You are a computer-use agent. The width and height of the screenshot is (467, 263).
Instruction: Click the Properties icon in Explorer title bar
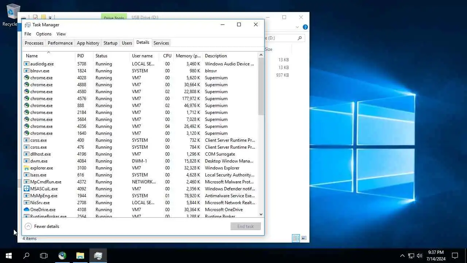click(35, 17)
